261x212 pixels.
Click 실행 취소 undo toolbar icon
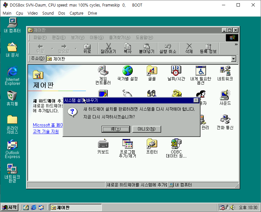(168, 48)
